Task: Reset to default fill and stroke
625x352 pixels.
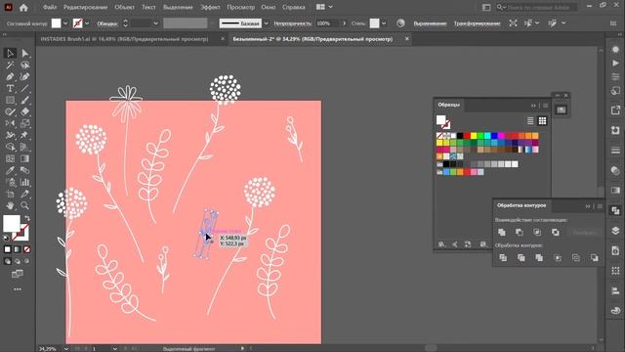Action: click(6, 238)
